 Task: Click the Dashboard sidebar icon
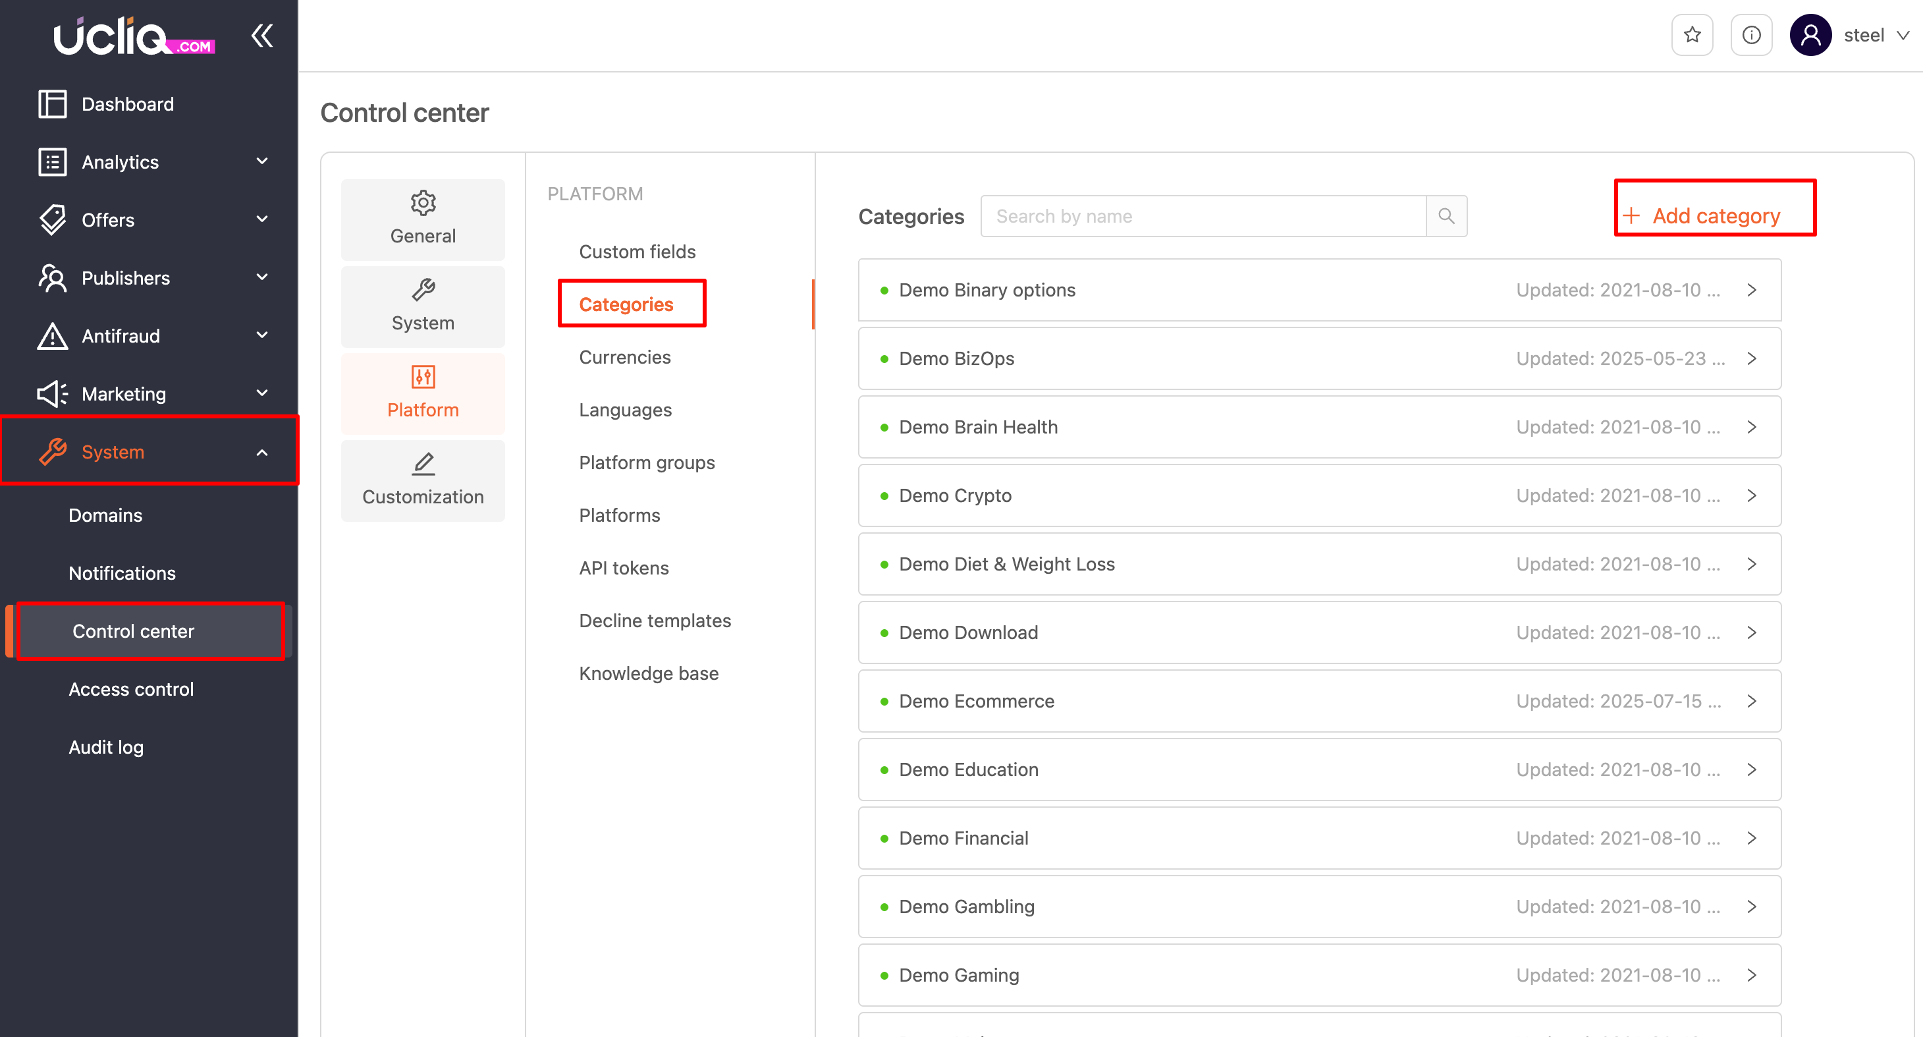[x=52, y=104]
